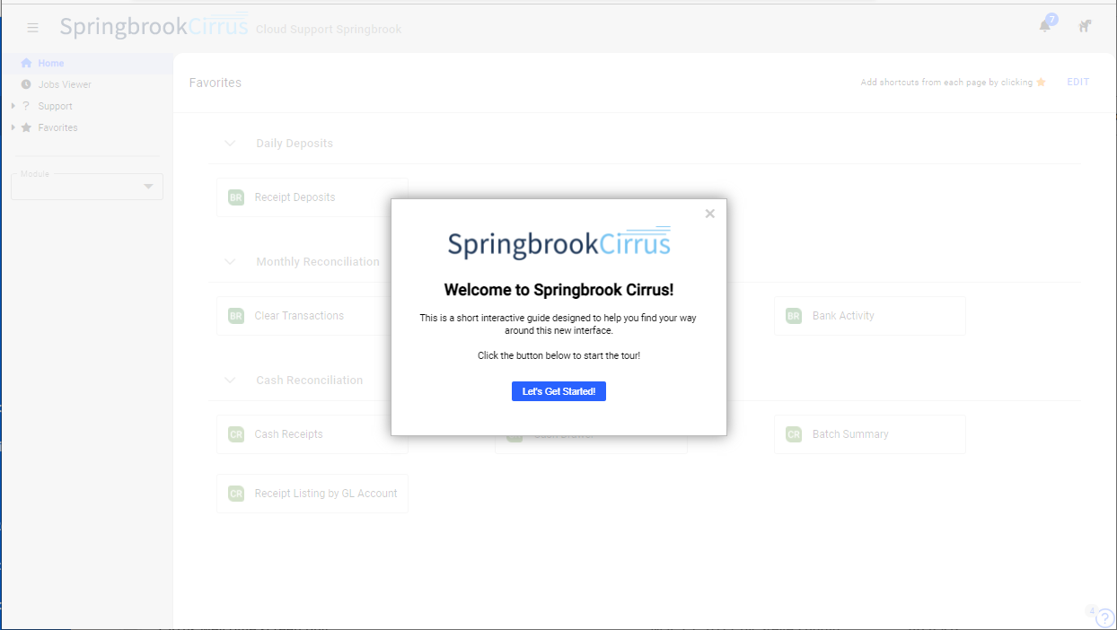The image size is (1117, 630).
Task: Open Jobs Viewer using its clock icon
Action: click(28, 84)
